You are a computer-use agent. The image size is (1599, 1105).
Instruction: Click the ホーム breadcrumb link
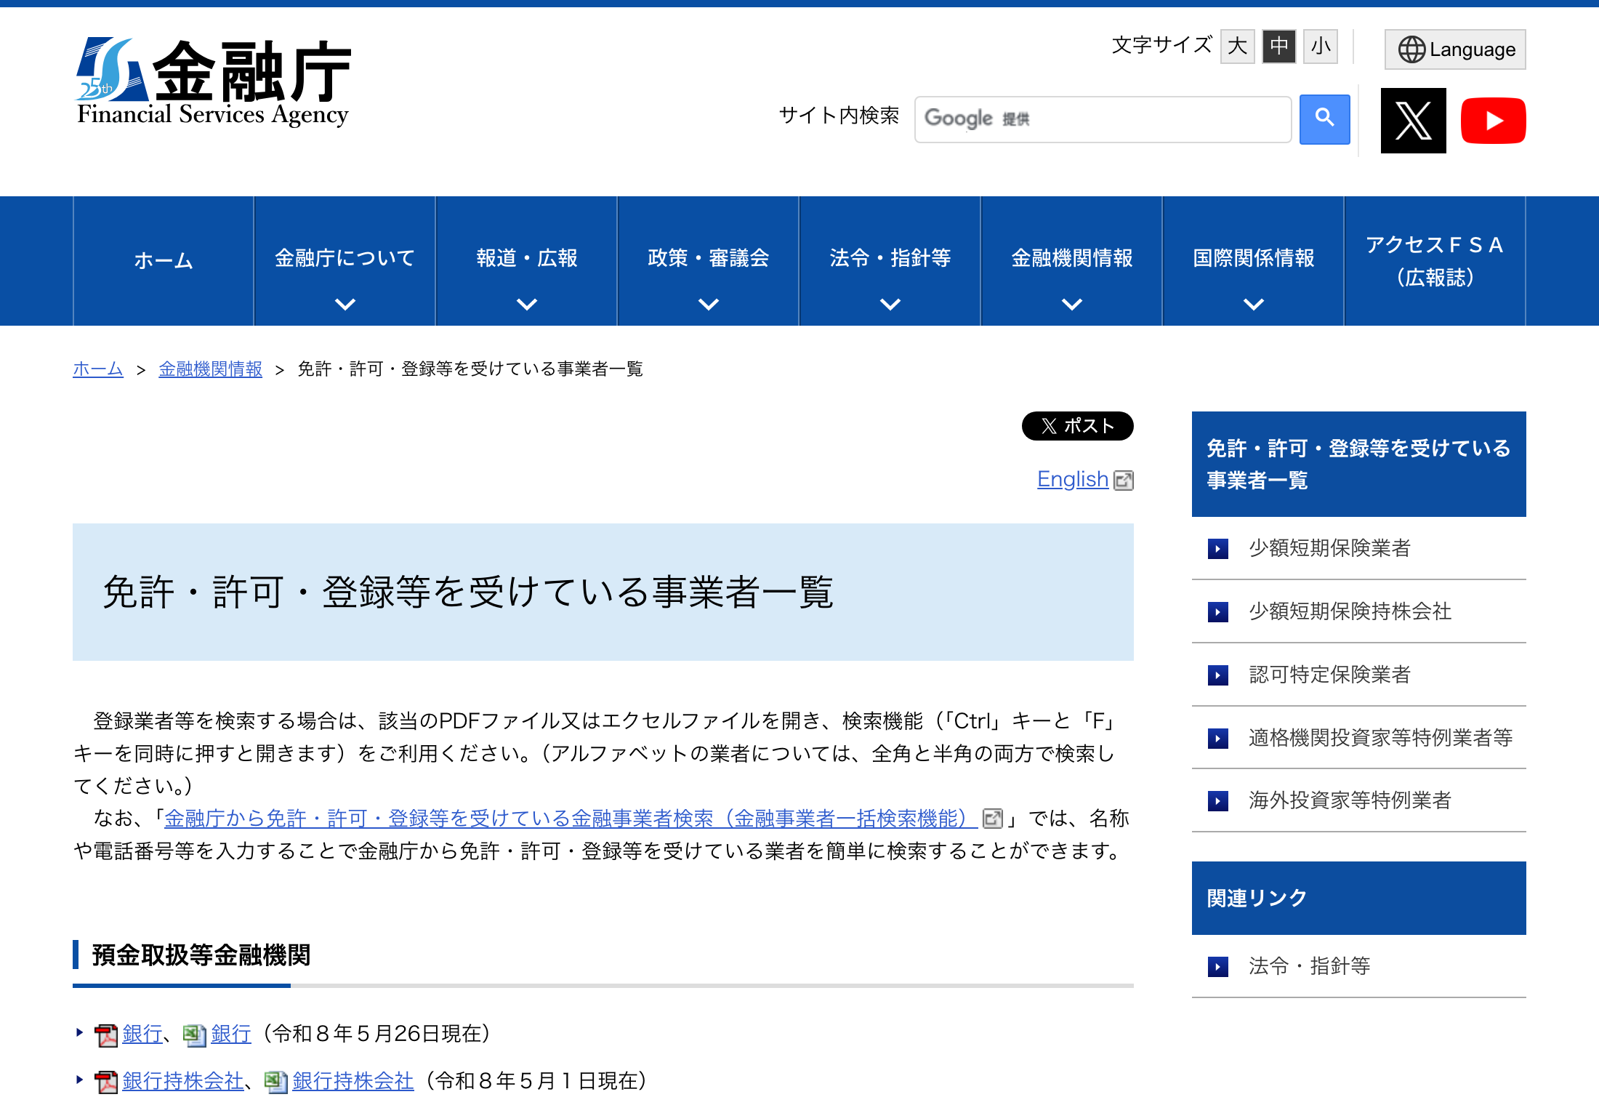[98, 369]
